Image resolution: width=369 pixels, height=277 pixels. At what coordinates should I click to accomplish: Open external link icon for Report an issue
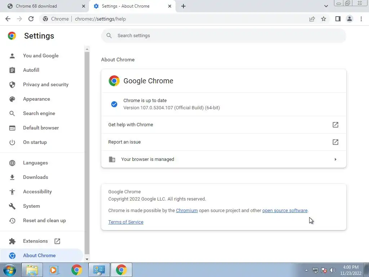point(335,142)
